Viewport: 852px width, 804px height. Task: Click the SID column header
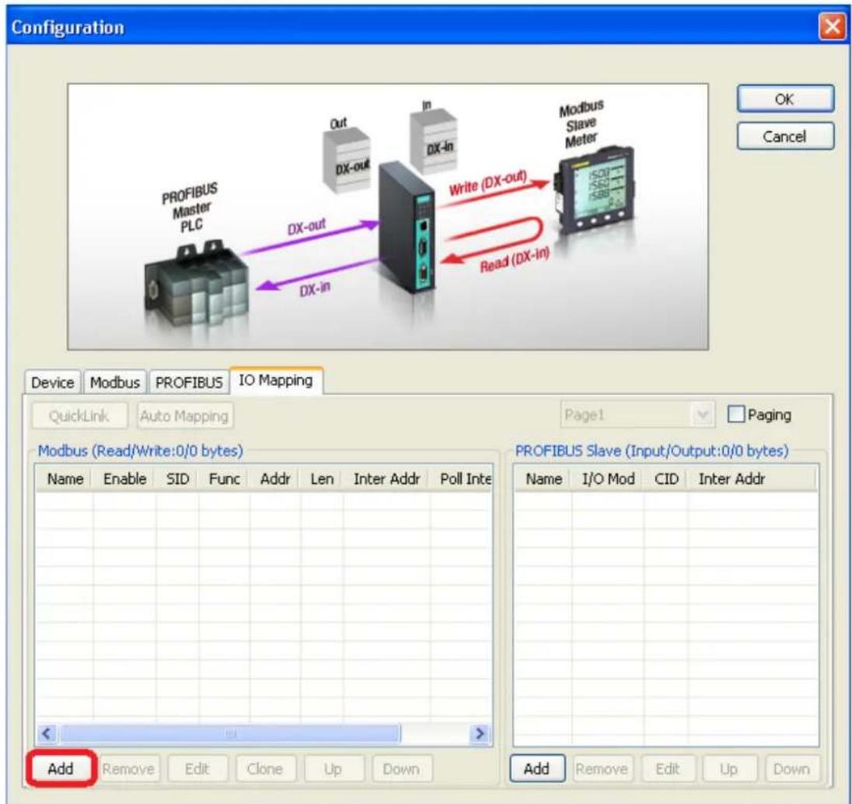(x=178, y=479)
